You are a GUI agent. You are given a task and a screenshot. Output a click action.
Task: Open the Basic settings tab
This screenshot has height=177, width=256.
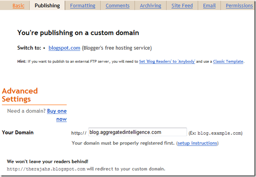click(18, 6)
